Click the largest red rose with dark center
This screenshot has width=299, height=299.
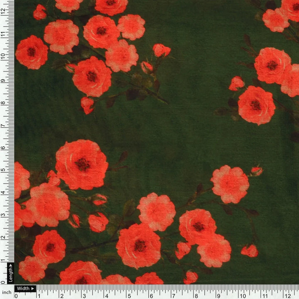coord(82,164)
